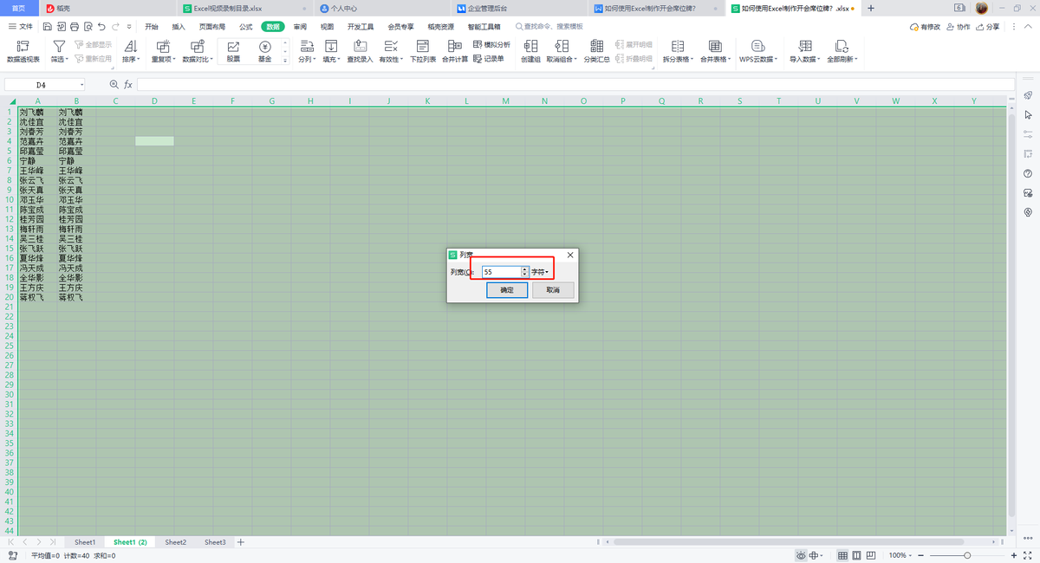Open the 数据透视表 pivot table tool

coord(23,51)
